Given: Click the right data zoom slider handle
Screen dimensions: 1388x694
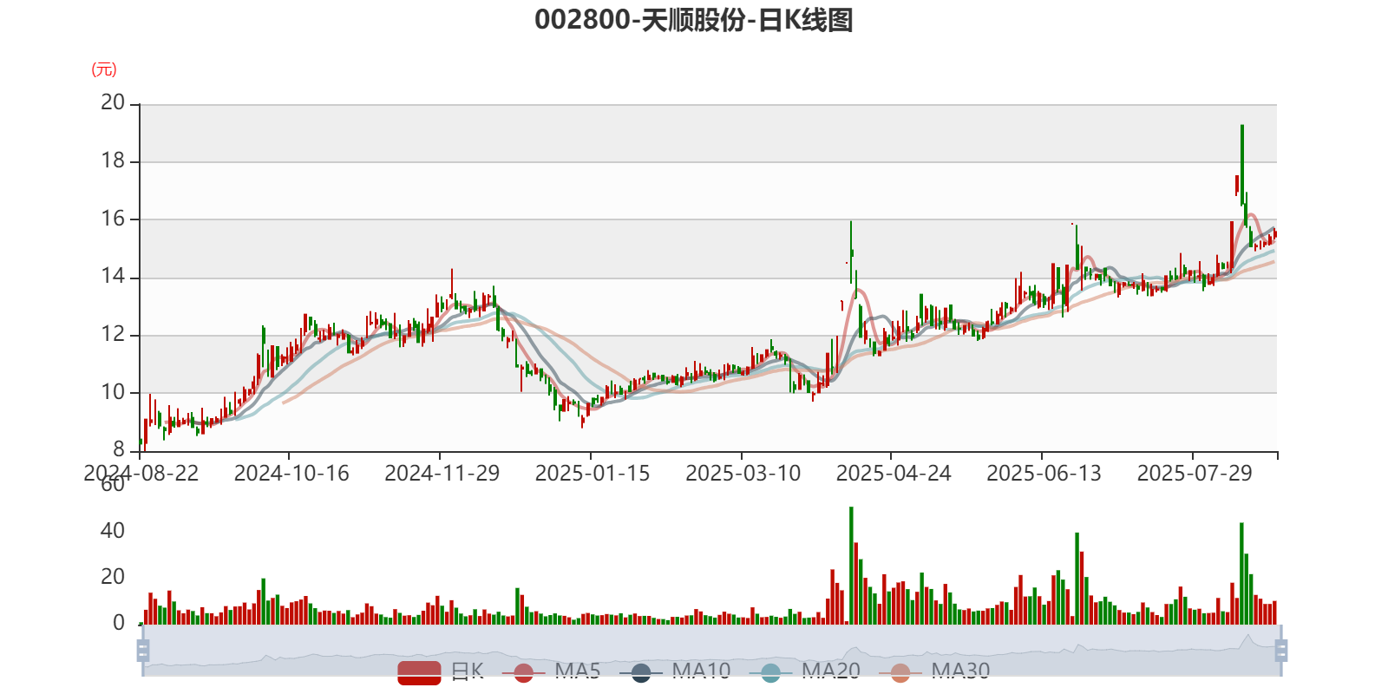Looking at the screenshot, I should [x=1281, y=651].
